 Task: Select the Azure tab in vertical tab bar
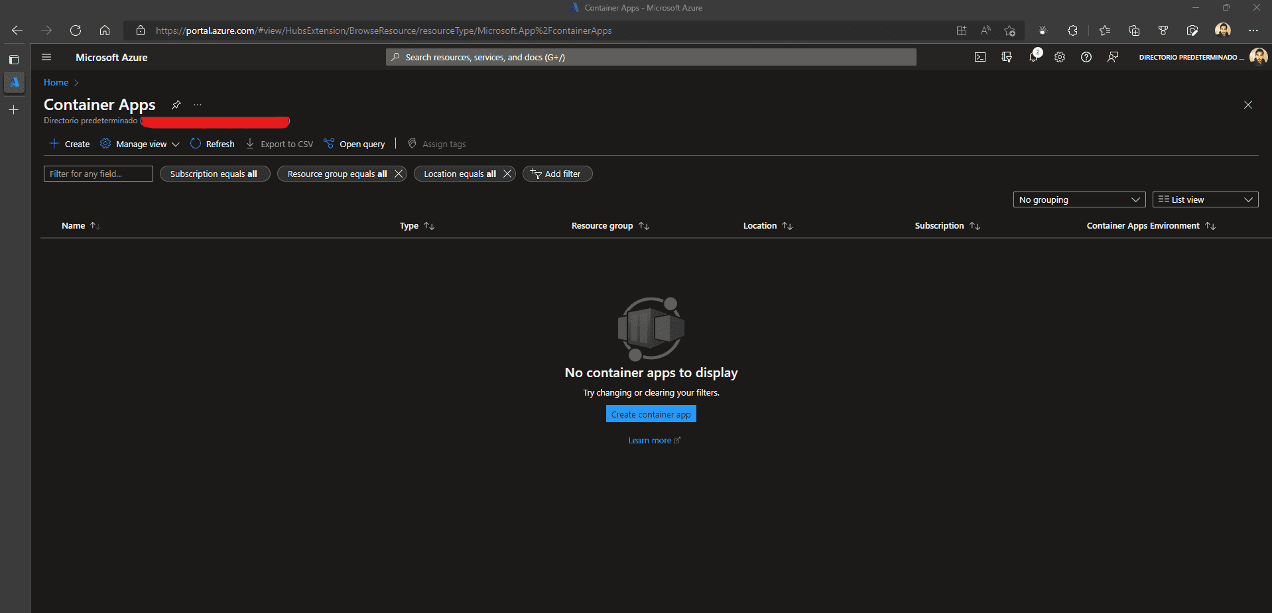pyautogui.click(x=14, y=82)
